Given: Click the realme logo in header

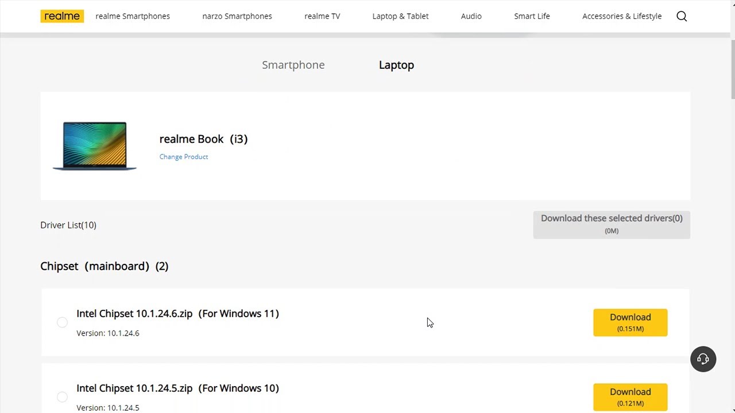Looking at the screenshot, I should pyautogui.click(x=62, y=16).
